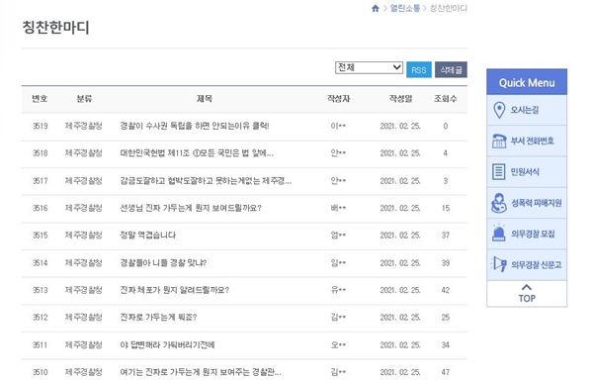Click the telephone icon for 부서 전화번호

[x=499, y=142]
